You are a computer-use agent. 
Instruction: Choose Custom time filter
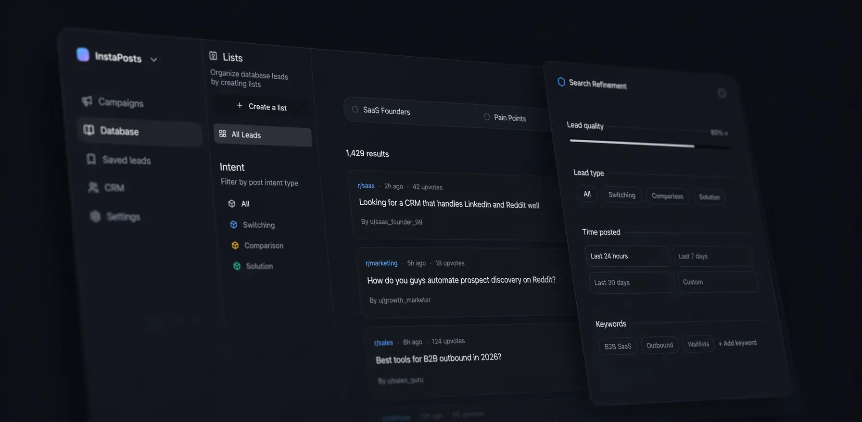[x=717, y=282]
